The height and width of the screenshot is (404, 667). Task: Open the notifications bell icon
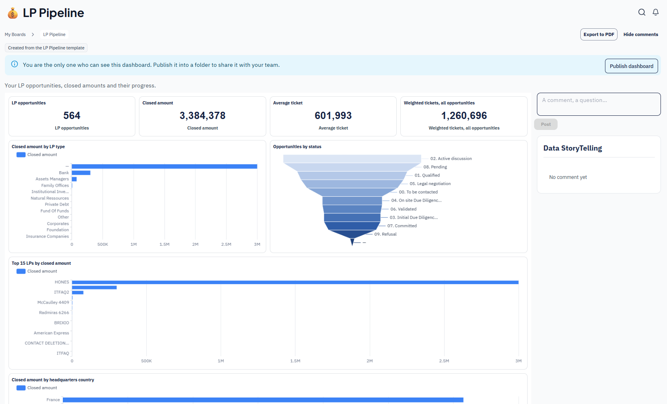point(656,12)
